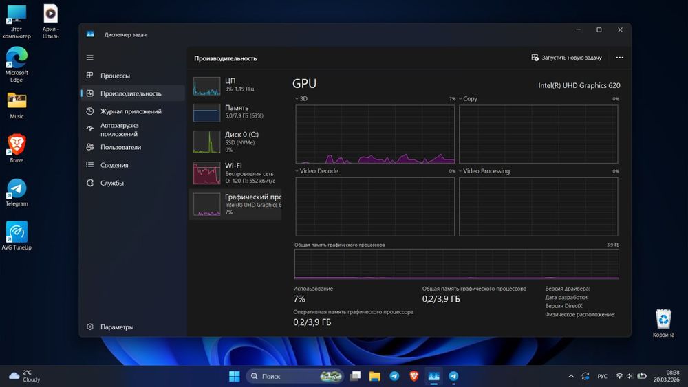Click the Пользователи people icon

90,147
